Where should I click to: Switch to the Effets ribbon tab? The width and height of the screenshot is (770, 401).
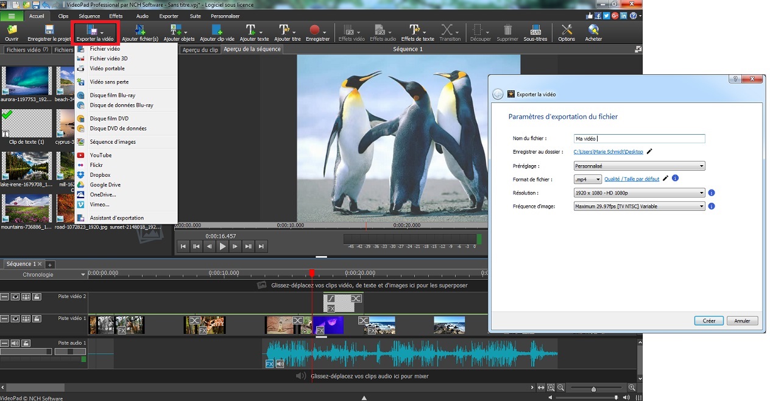(116, 16)
